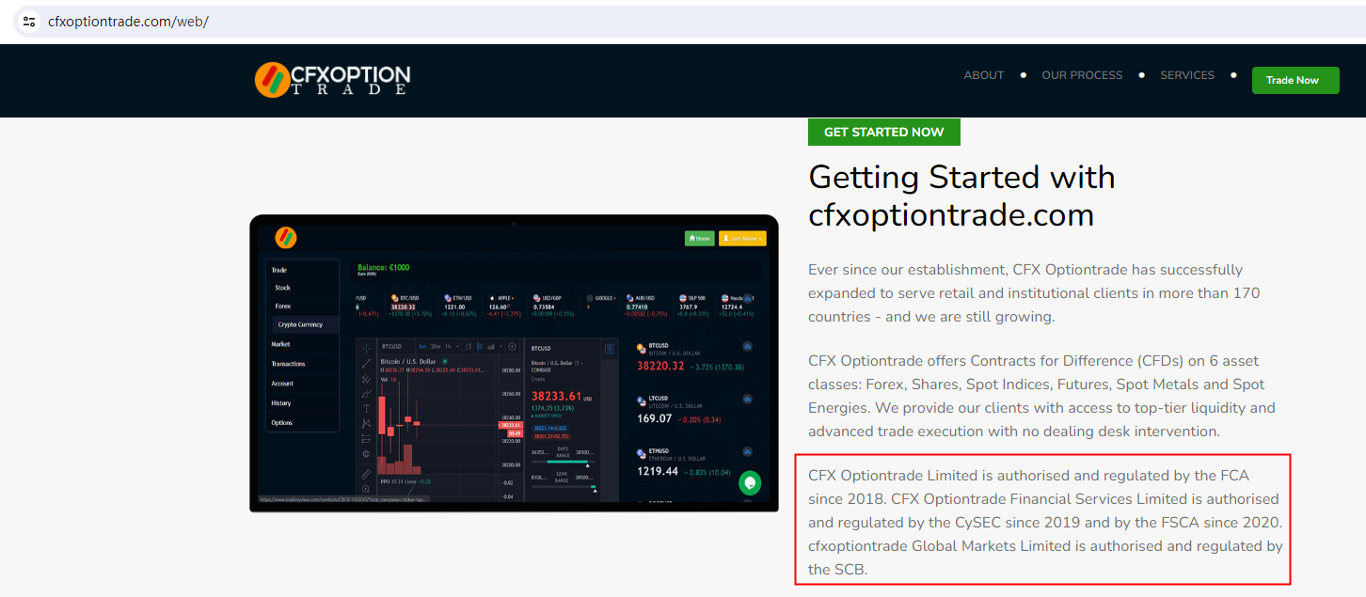Image resolution: width=1366 pixels, height=597 pixels.
Task: Select crosshair tool in preview chart toolbar
Action: [x=366, y=348]
